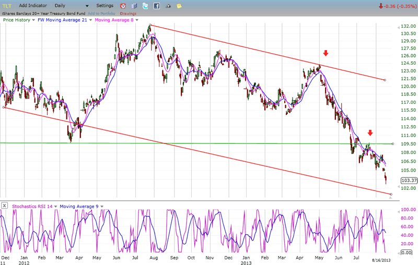Click the yellow sticky note icon

(179, 6)
